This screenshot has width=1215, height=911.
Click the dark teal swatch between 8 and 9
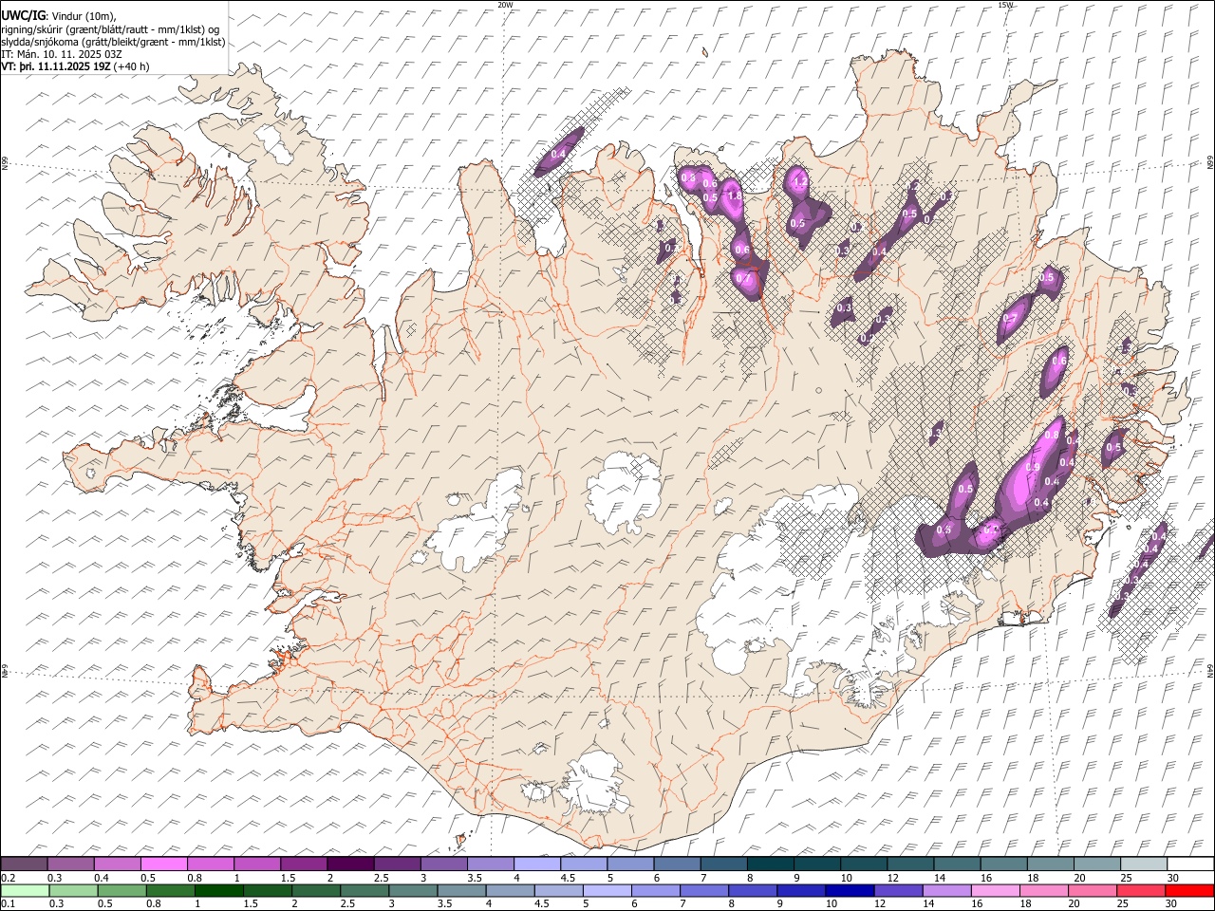coord(770,865)
